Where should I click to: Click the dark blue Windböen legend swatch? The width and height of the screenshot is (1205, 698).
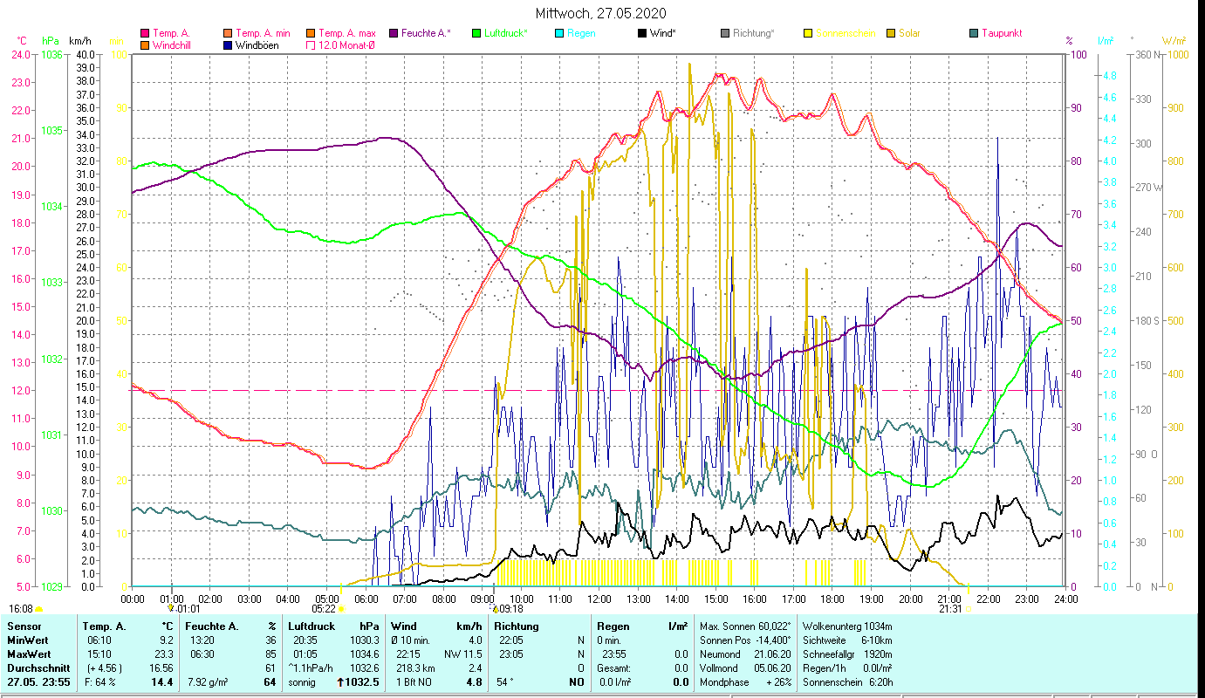227,45
